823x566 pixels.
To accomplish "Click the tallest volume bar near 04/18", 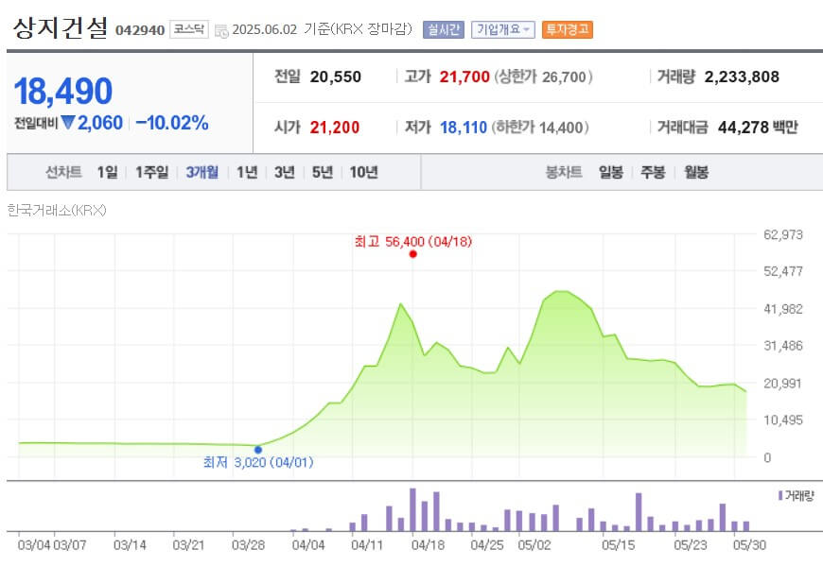I will 413,510.
